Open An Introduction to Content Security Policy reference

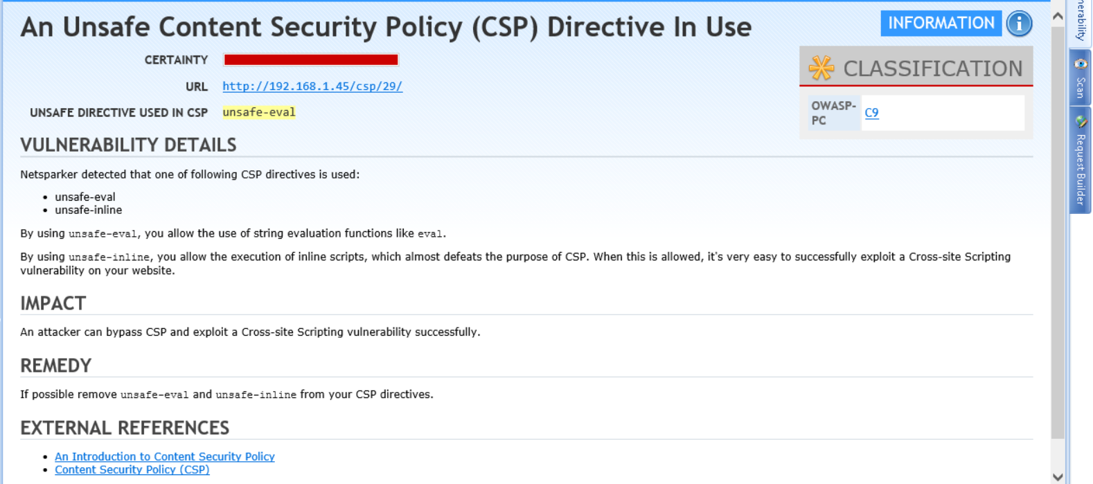[x=164, y=456]
